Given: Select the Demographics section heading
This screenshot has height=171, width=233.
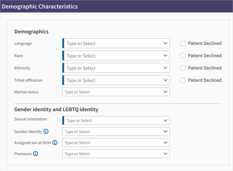Looking at the screenshot, I should 31,32.
